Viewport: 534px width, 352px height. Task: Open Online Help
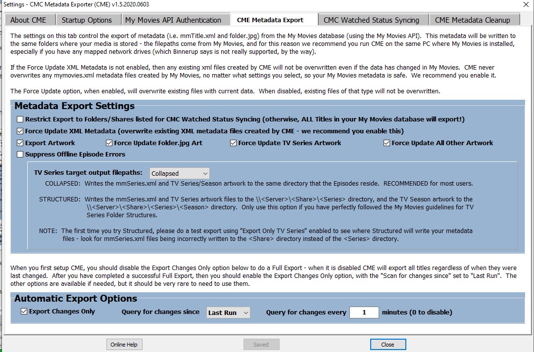[124, 345]
